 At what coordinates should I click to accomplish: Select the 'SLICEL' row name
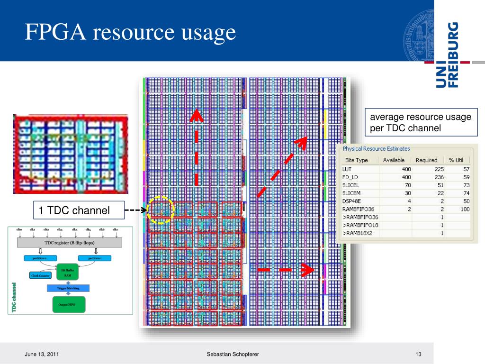[x=350, y=185]
